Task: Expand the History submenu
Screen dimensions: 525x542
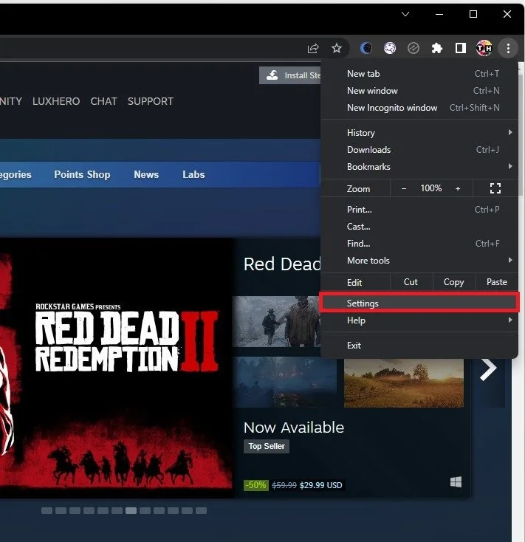Action: coord(419,133)
